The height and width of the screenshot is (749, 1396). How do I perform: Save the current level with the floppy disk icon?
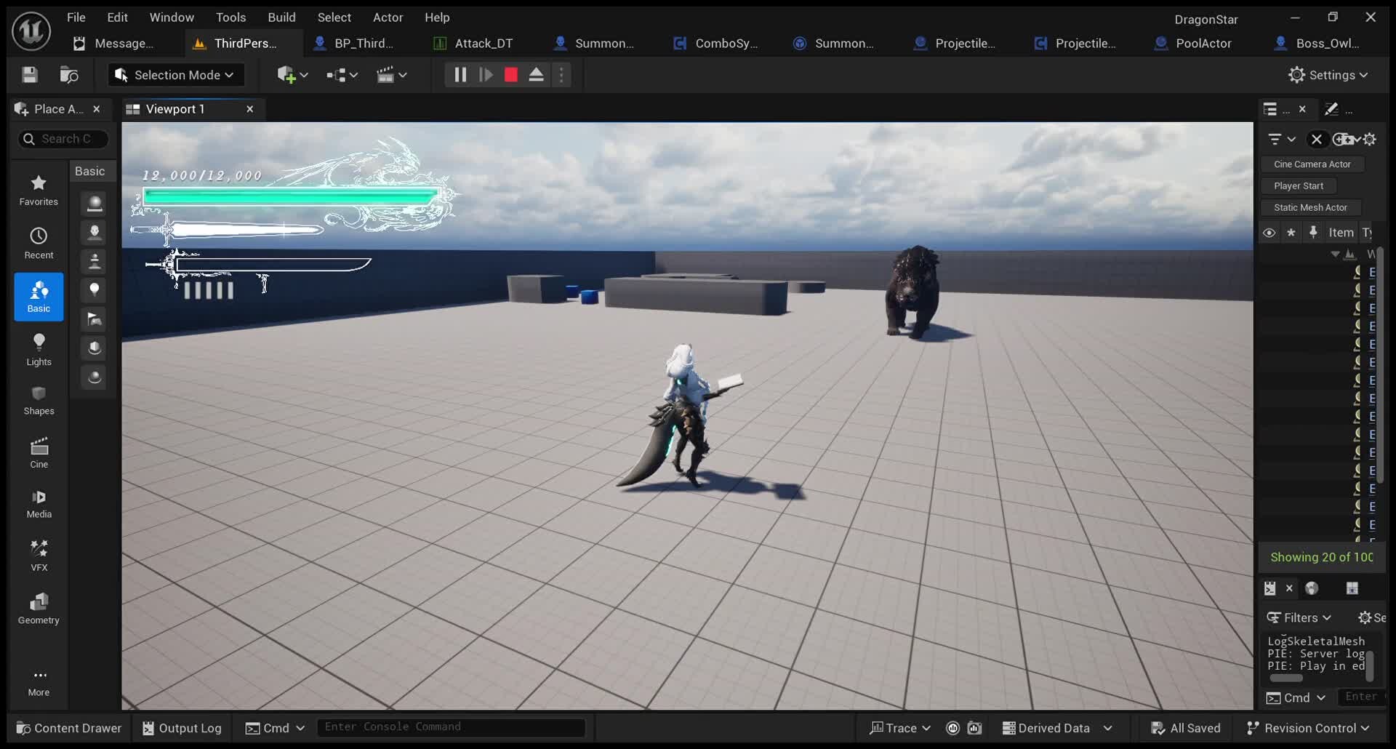tap(29, 74)
